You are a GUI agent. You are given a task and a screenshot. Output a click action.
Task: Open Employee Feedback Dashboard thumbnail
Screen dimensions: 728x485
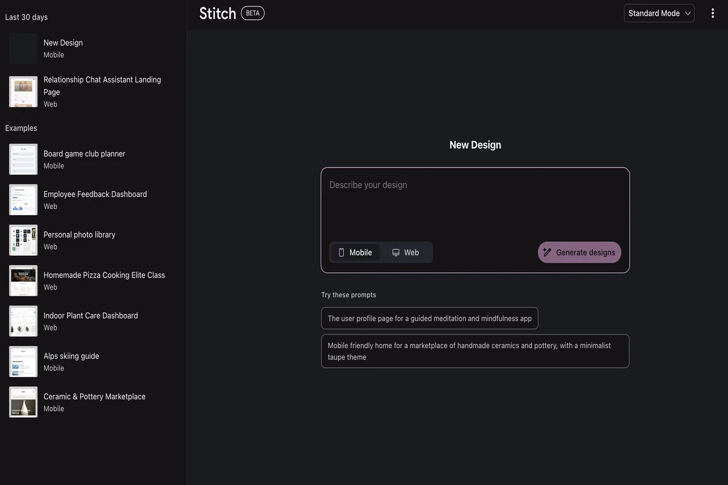[23, 200]
